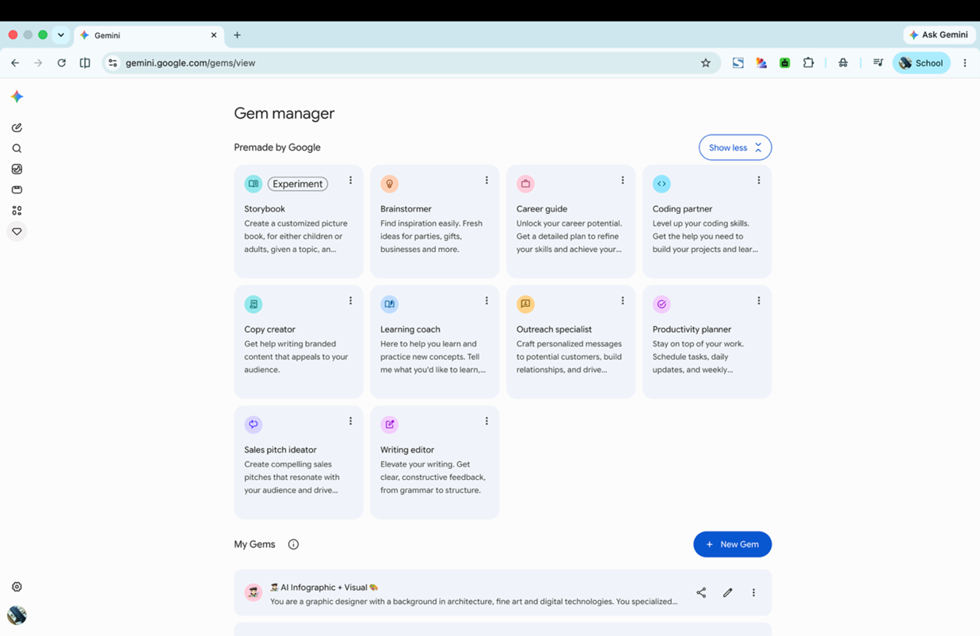Image resolution: width=980 pixels, height=636 pixels.
Task: Open Career guide card more options
Action: pyautogui.click(x=623, y=180)
